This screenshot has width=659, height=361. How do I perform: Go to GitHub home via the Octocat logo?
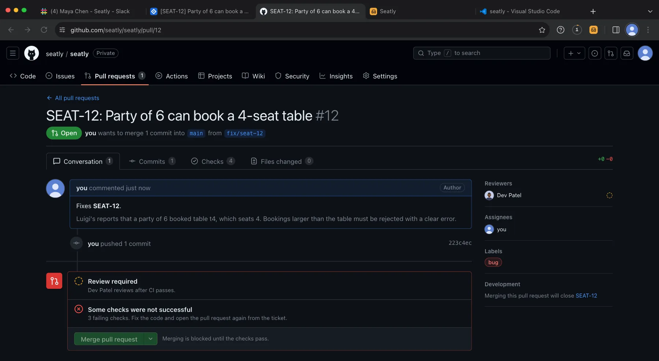coord(31,53)
